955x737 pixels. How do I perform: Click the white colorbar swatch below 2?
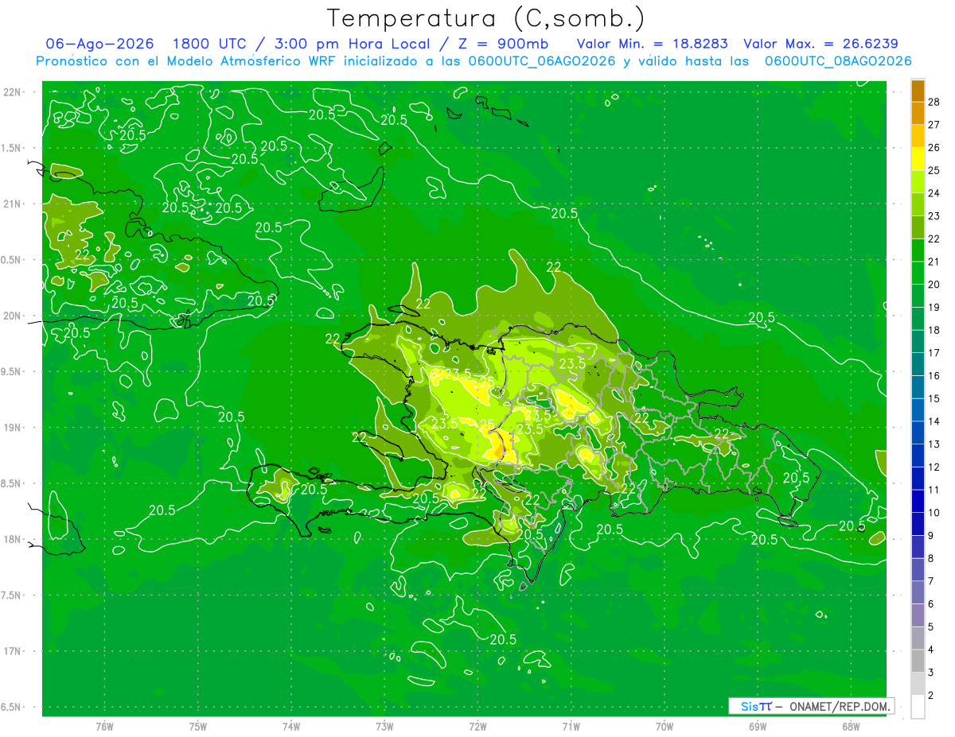[x=918, y=707]
